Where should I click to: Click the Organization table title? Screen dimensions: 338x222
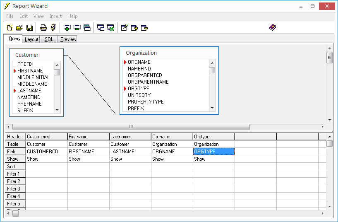point(141,53)
